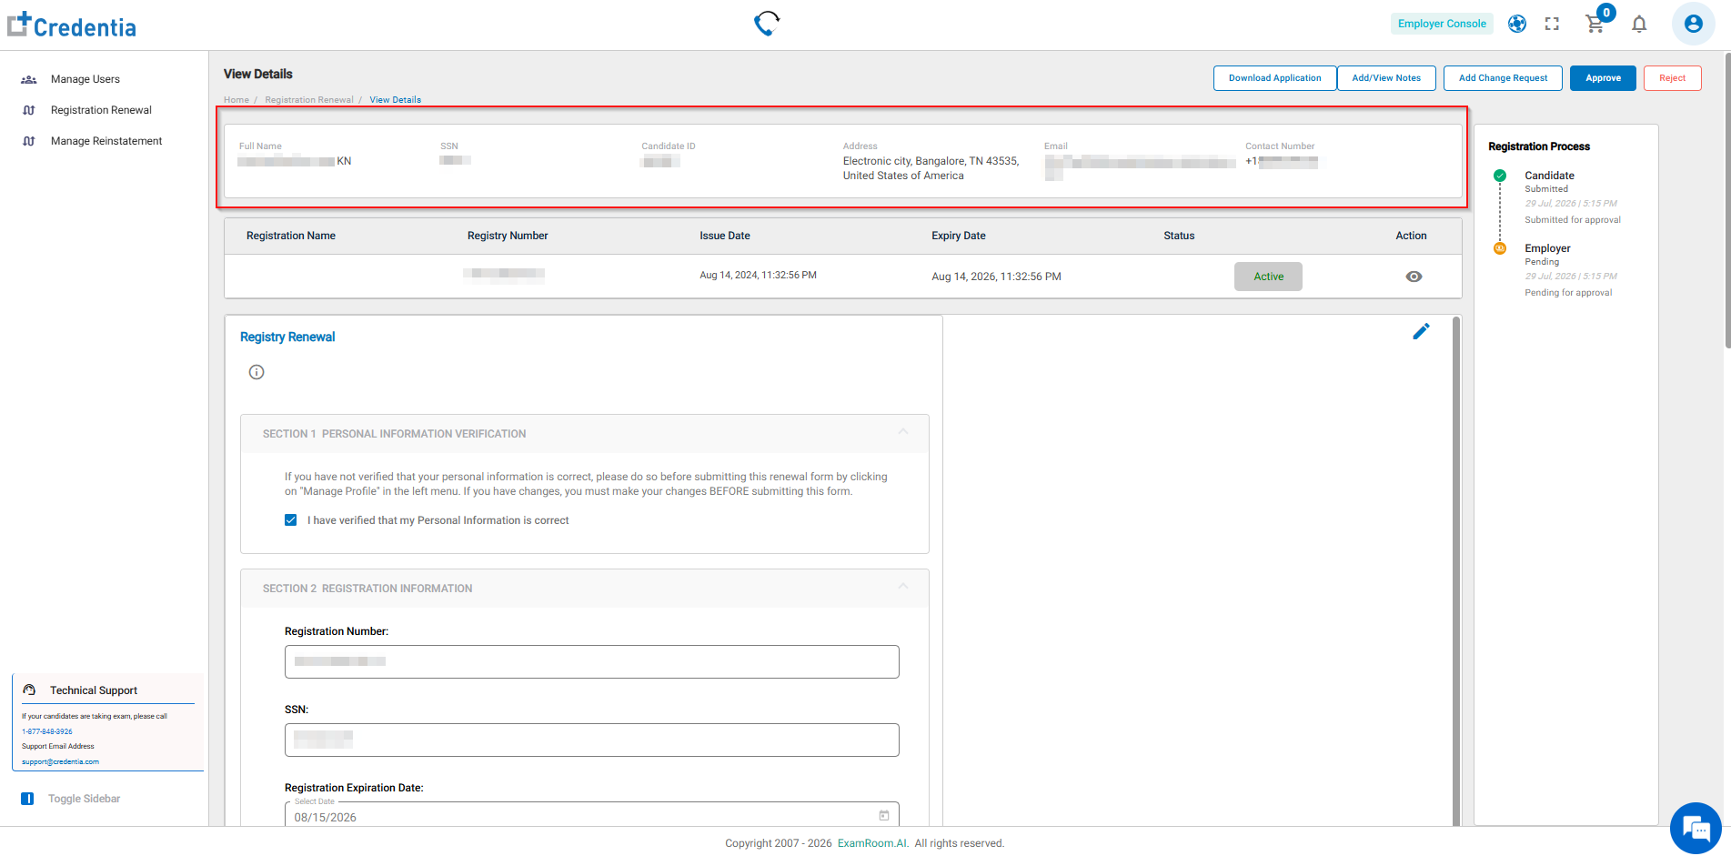
Task: Click Registry Number column header
Action: pyautogui.click(x=508, y=236)
